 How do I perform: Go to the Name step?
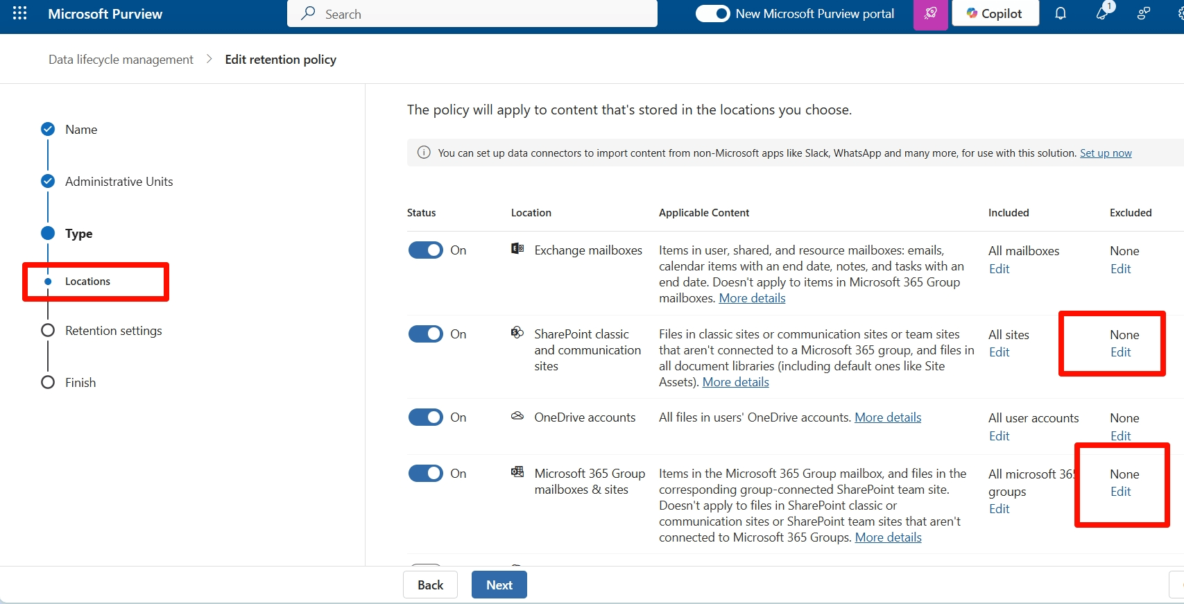pos(81,130)
